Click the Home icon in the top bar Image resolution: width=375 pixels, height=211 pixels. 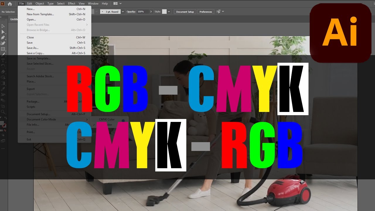pos(10,4)
